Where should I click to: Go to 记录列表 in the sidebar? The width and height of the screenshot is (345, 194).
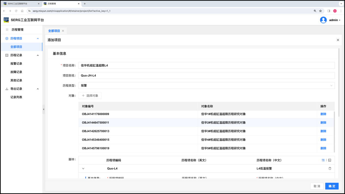(16, 97)
